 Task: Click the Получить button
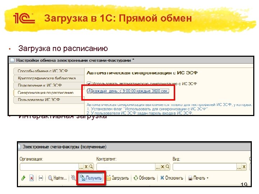[x=91, y=178]
